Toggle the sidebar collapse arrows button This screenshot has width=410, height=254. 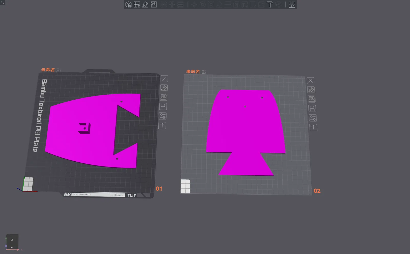[x=3, y=3]
